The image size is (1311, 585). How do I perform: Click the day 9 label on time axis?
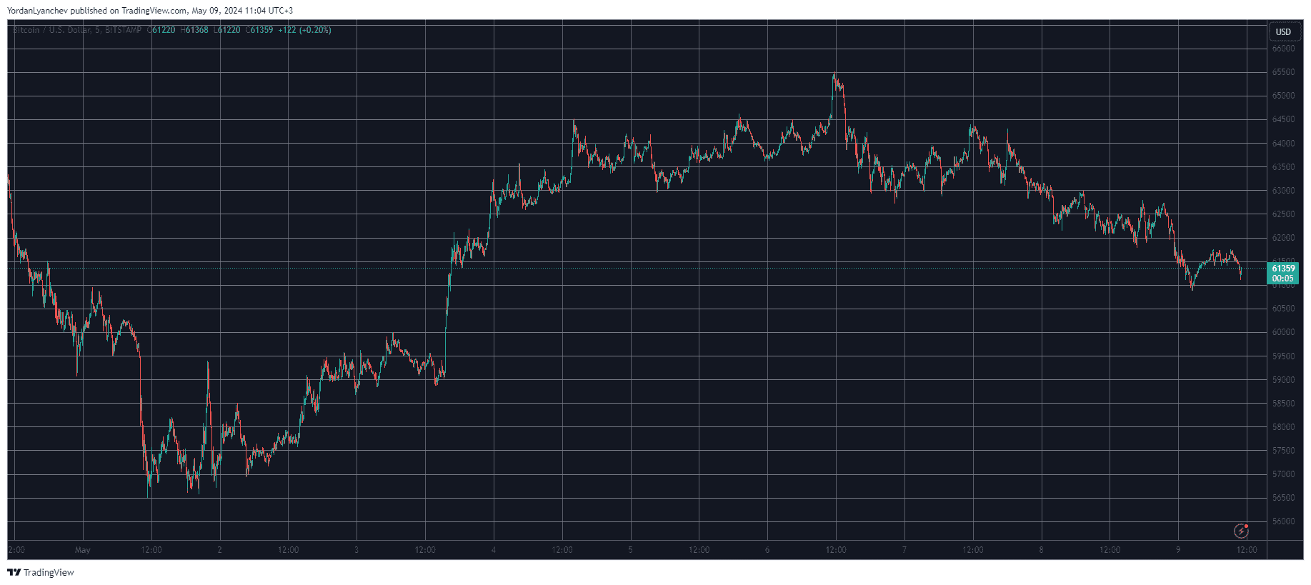[1178, 550]
